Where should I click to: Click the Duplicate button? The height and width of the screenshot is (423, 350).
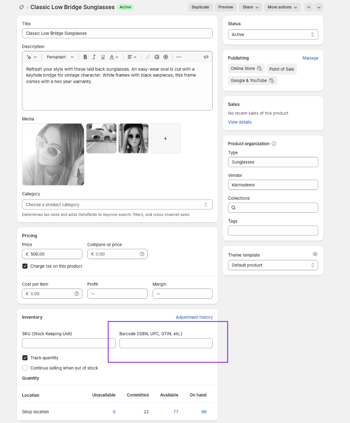click(x=200, y=7)
